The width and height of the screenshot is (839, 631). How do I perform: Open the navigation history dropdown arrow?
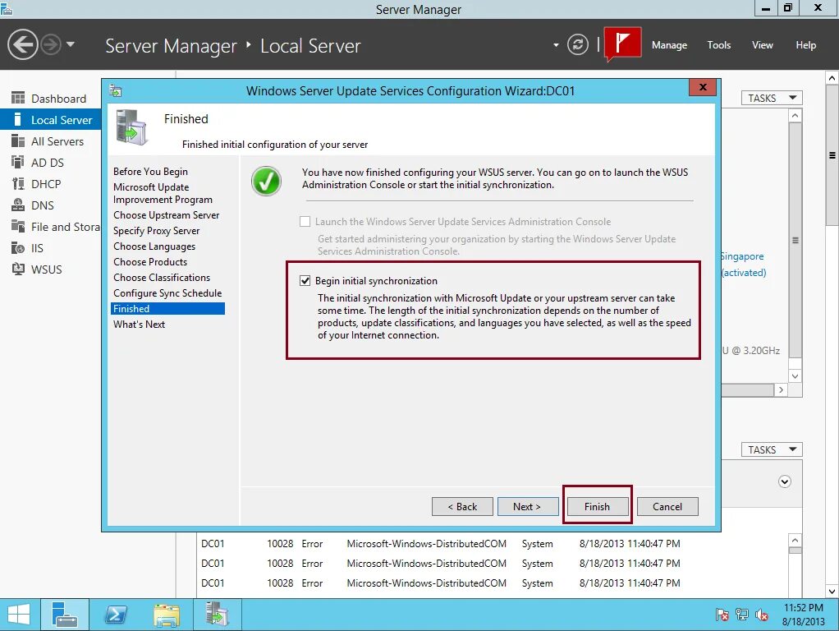click(70, 44)
